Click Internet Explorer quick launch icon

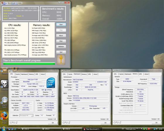[x=15, y=129]
